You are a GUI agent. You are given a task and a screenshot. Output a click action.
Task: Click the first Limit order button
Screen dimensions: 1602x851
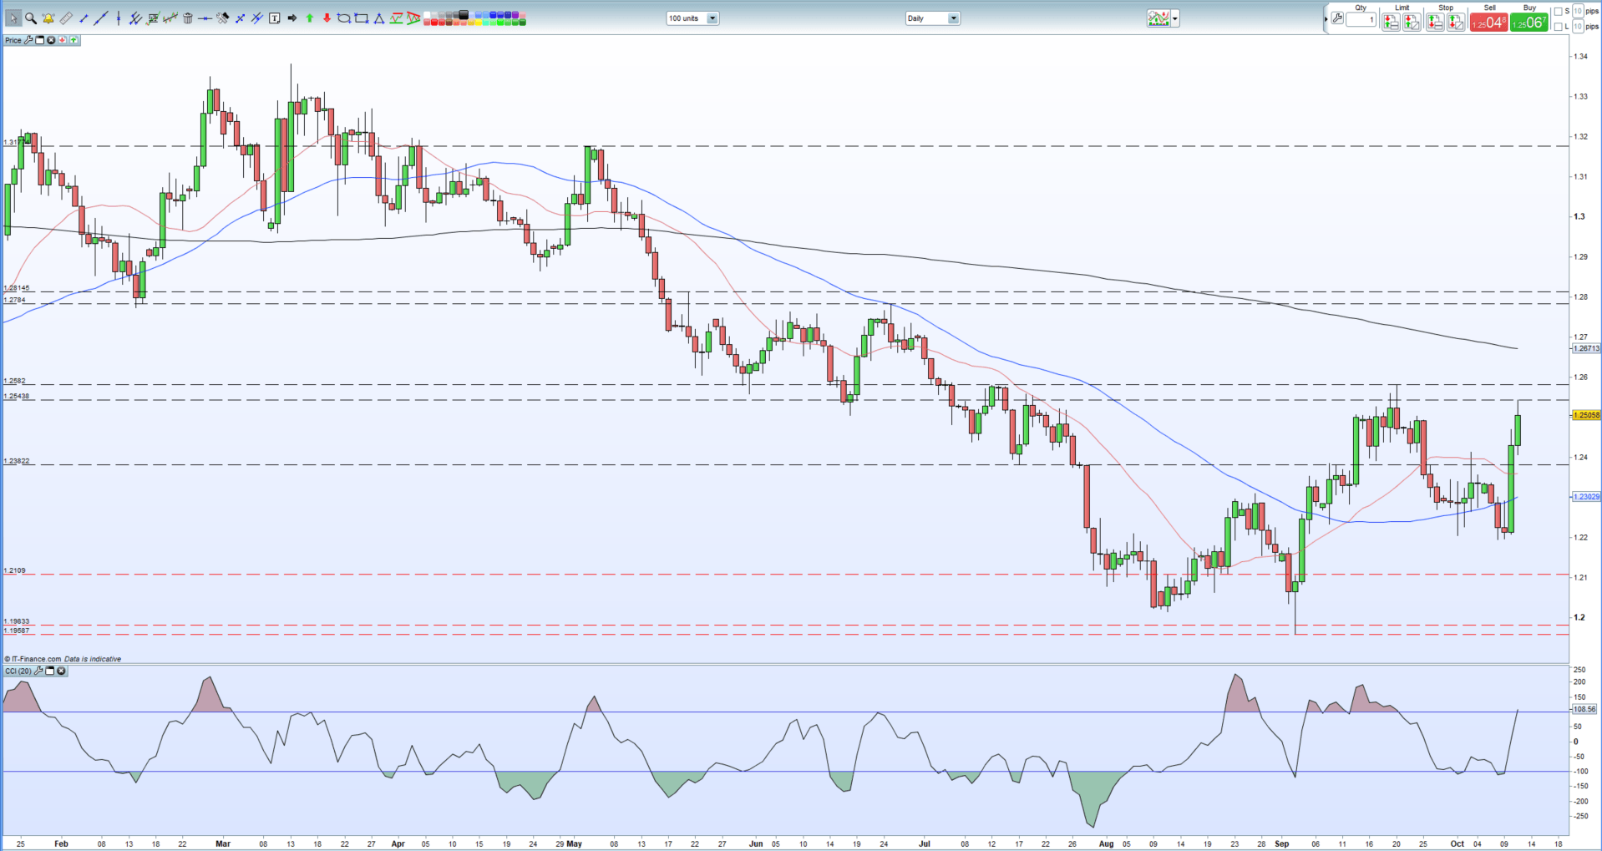coord(1391,23)
